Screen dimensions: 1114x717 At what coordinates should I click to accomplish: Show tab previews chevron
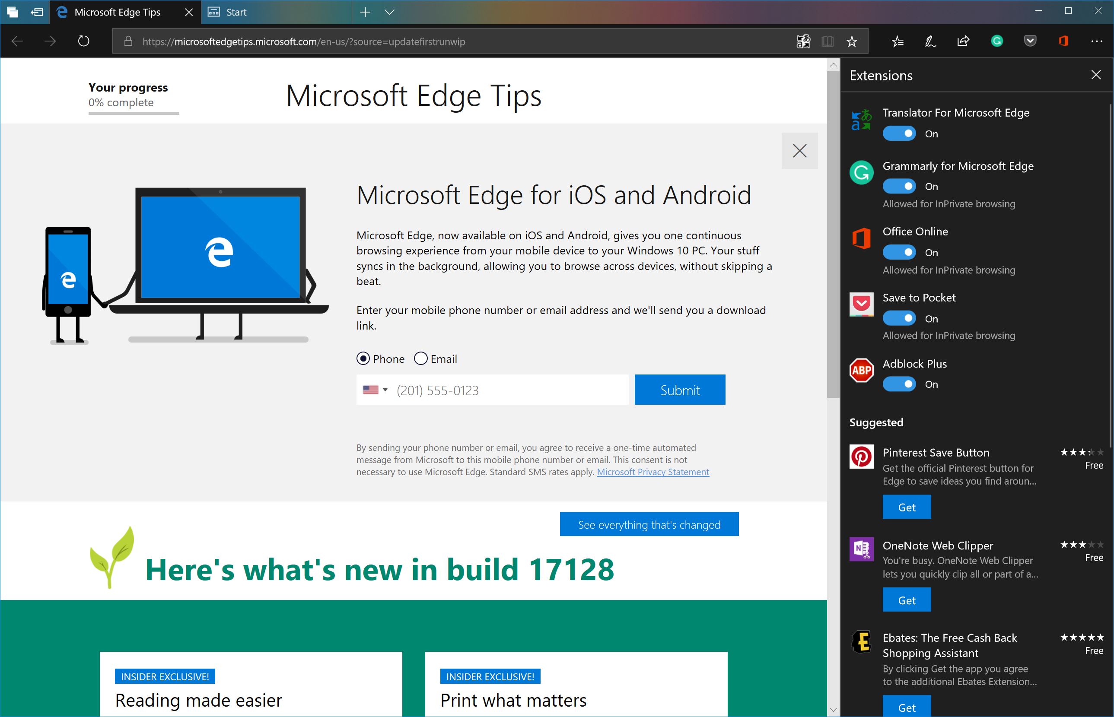tap(389, 12)
